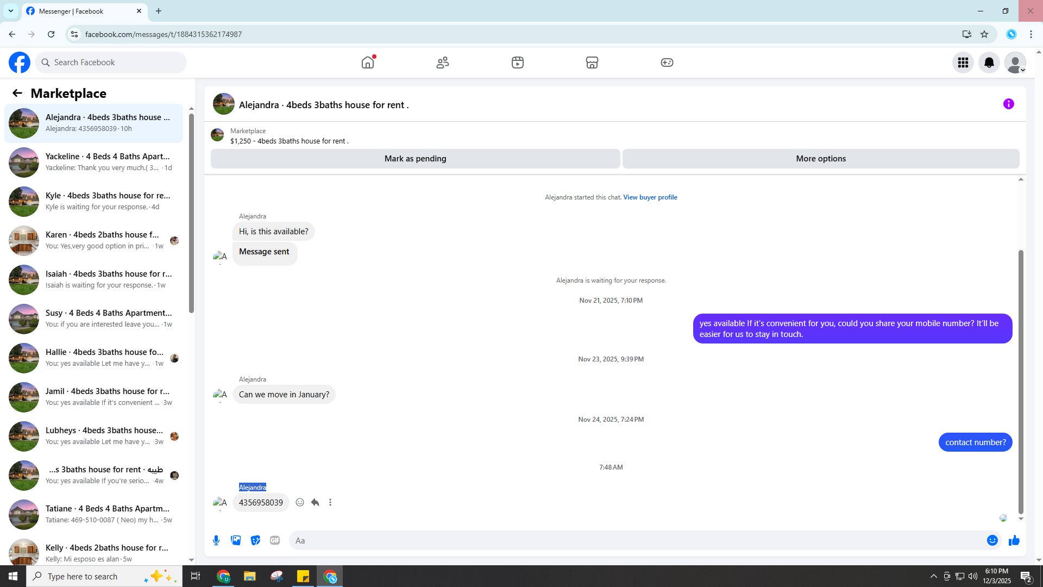Go back from Marketplace chats list
The height and width of the screenshot is (587, 1043).
(17, 93)
